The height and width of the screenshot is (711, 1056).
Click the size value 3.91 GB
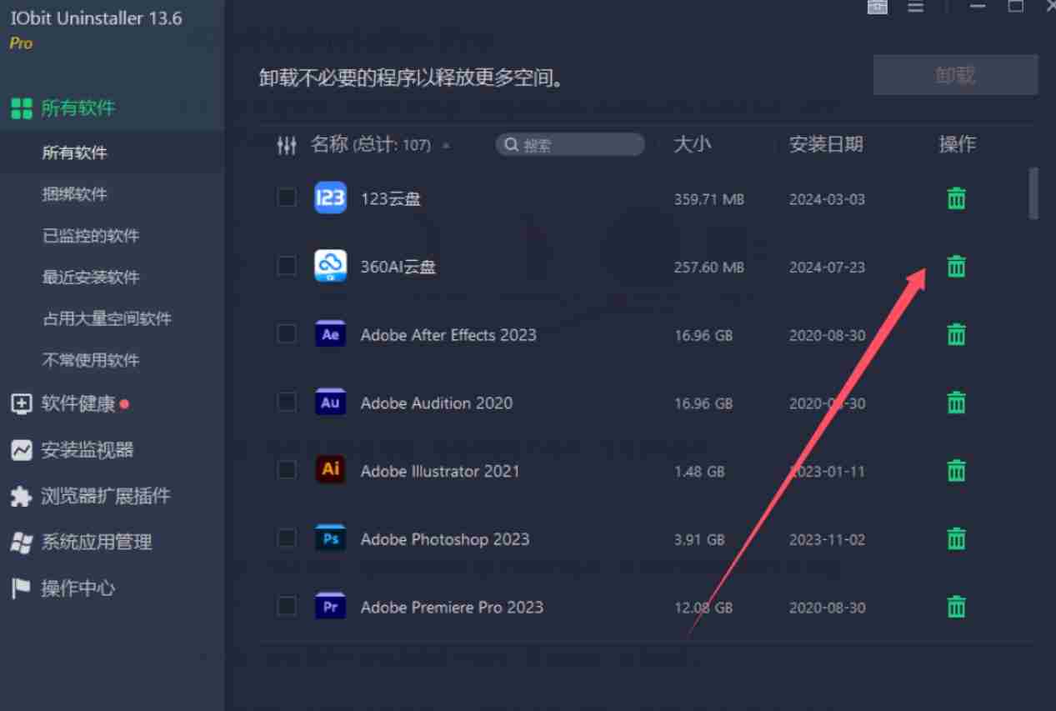pyautogui.click(x=699, y=539)
